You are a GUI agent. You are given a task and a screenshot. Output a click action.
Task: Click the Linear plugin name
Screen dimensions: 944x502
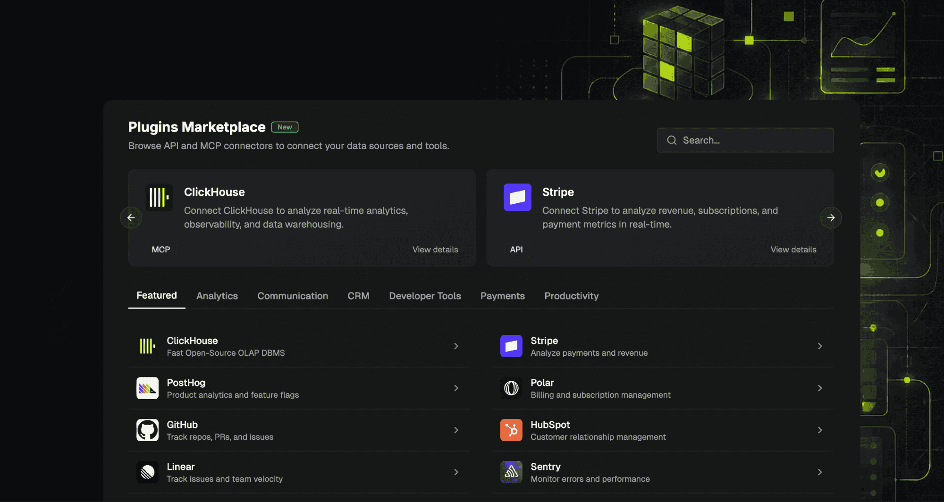(x=181, y=467)
